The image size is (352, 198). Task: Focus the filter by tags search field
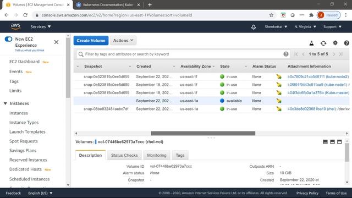[x=183, y=54]
